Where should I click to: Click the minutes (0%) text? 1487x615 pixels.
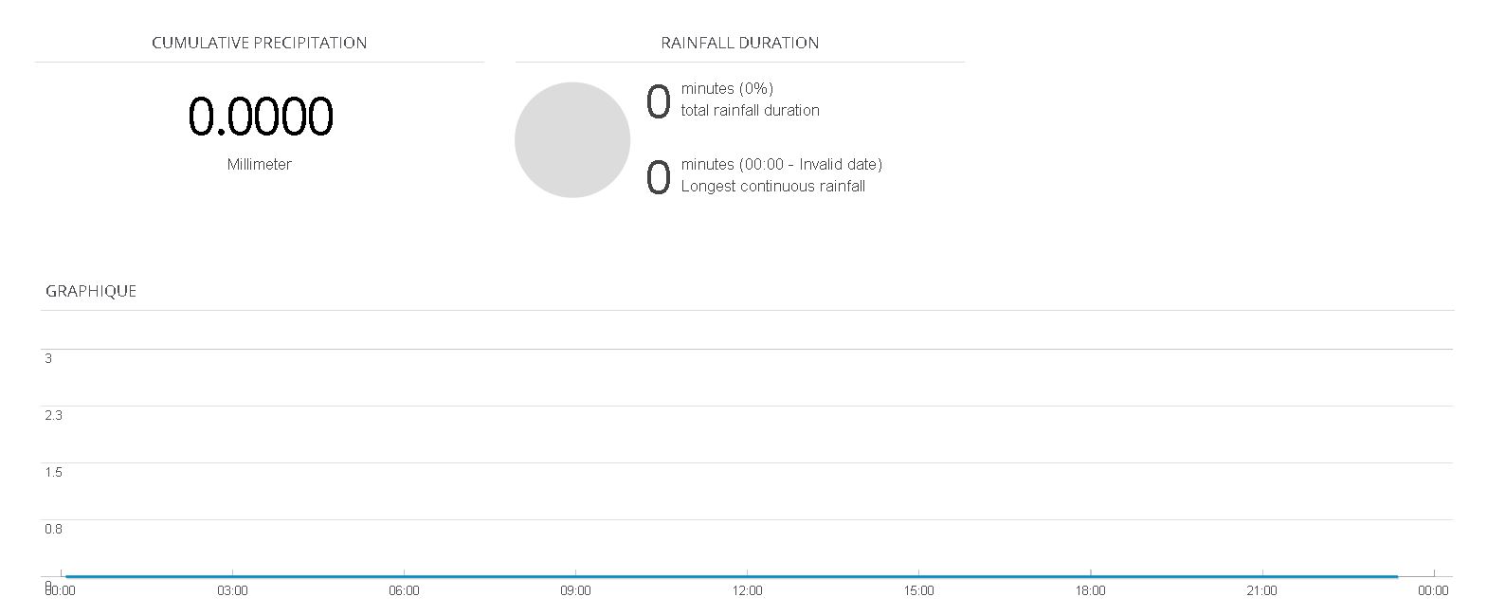click(x=727, y=88)
